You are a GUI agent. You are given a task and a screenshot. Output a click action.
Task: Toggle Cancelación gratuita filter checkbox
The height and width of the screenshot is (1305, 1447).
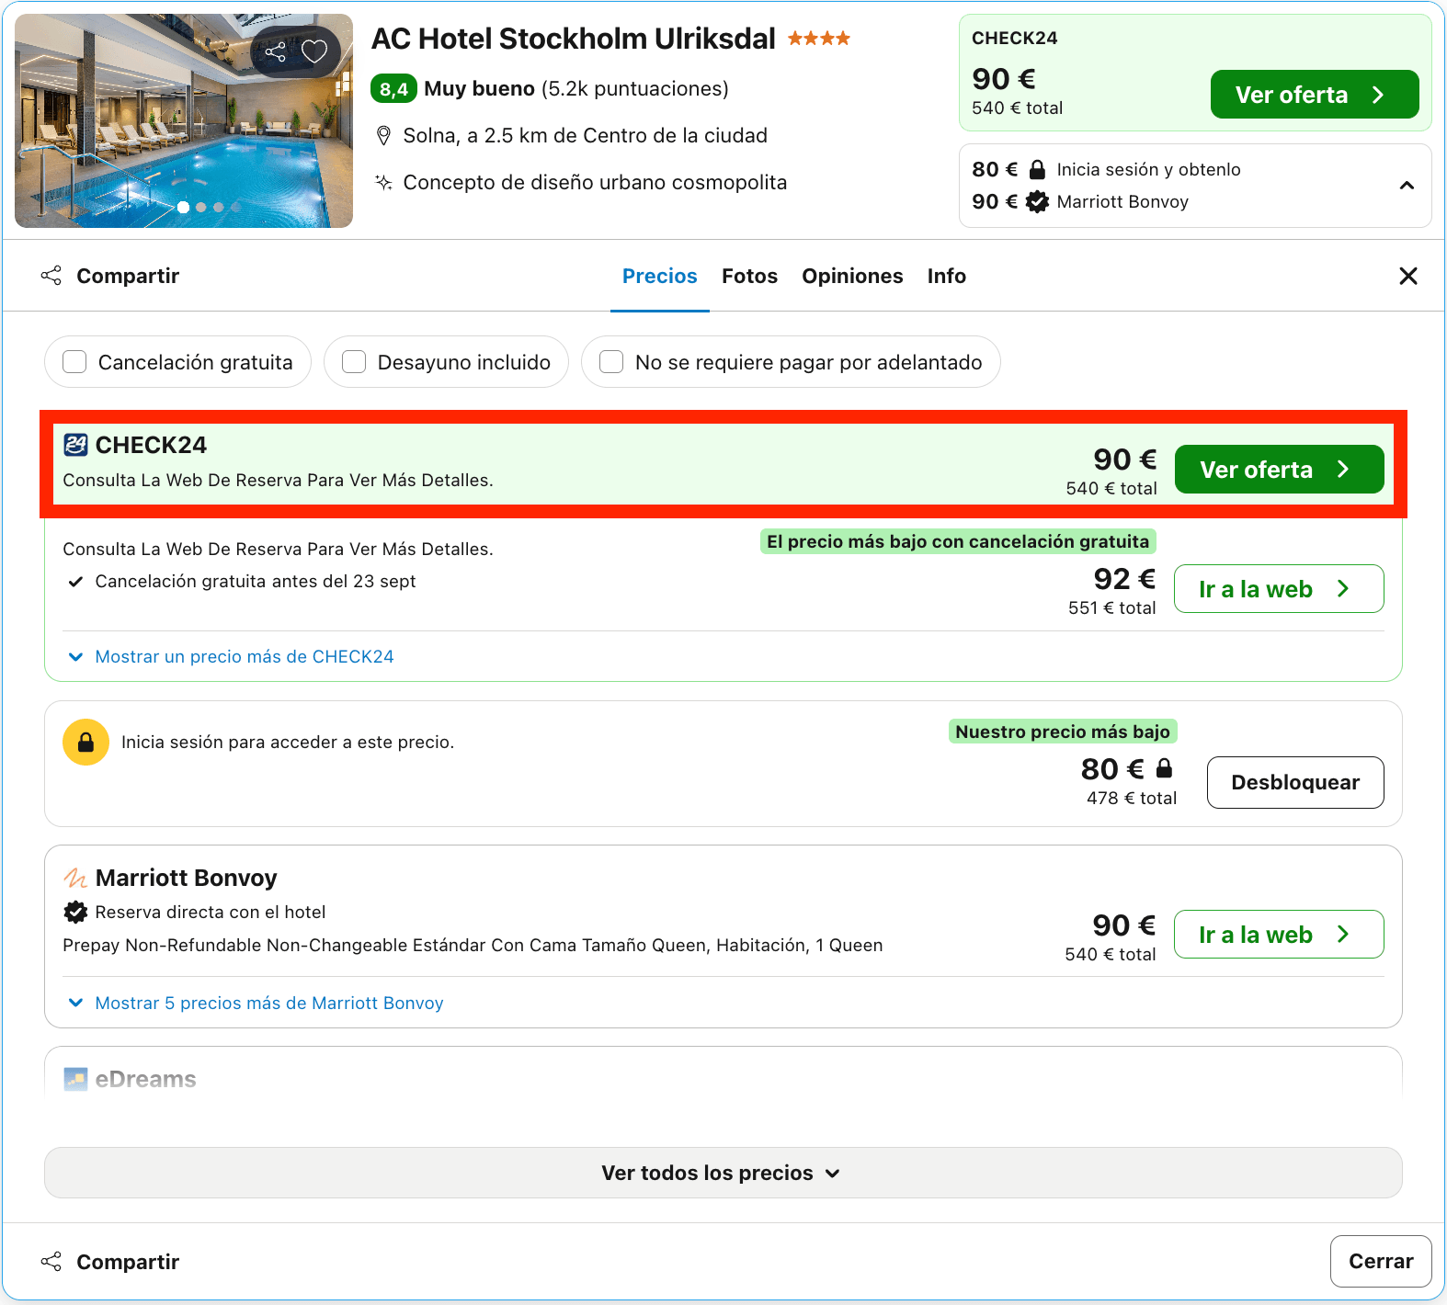tap(74, 362)
